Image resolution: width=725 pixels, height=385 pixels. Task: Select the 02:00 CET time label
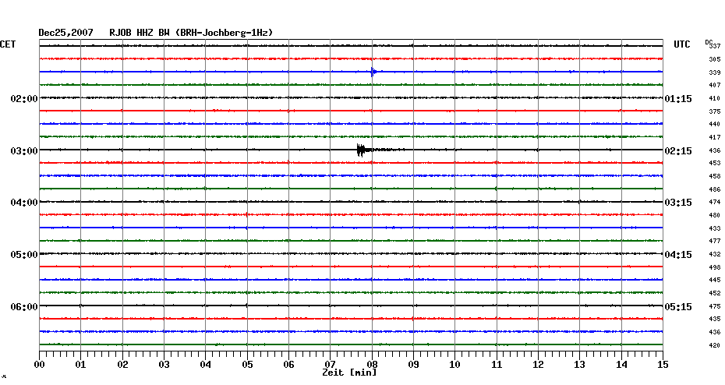[x=24, y=99]
